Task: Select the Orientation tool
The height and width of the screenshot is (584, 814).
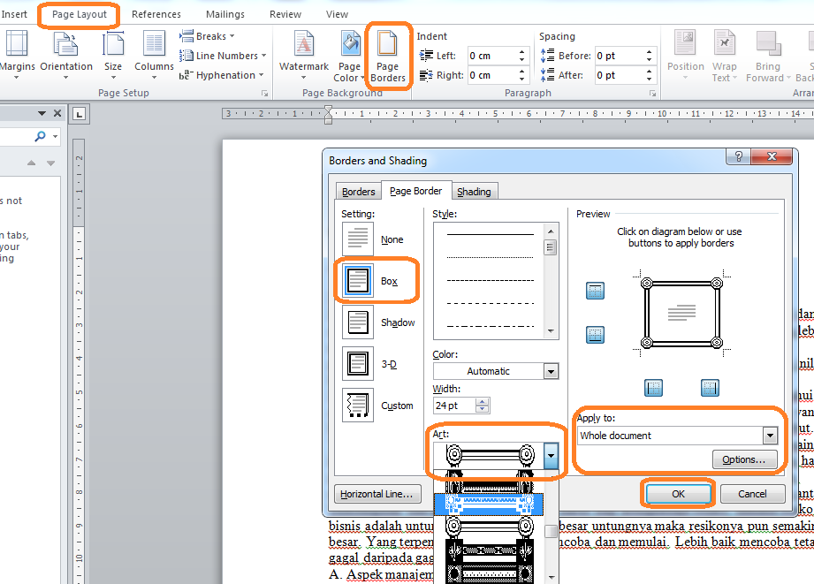Action: [66, 55]
